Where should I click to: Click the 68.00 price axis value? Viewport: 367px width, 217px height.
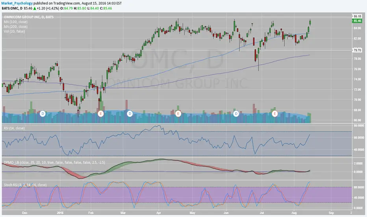point(357,110)
